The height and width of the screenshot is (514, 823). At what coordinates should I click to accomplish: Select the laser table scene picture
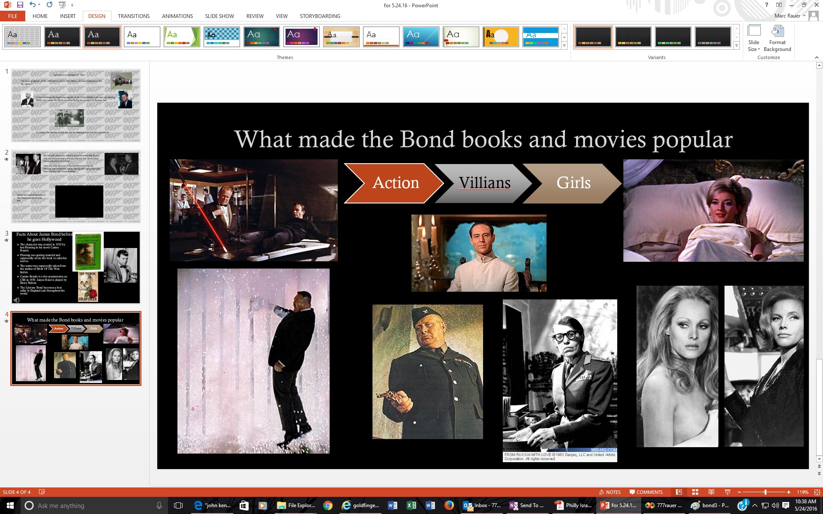(x=254, y=210)
